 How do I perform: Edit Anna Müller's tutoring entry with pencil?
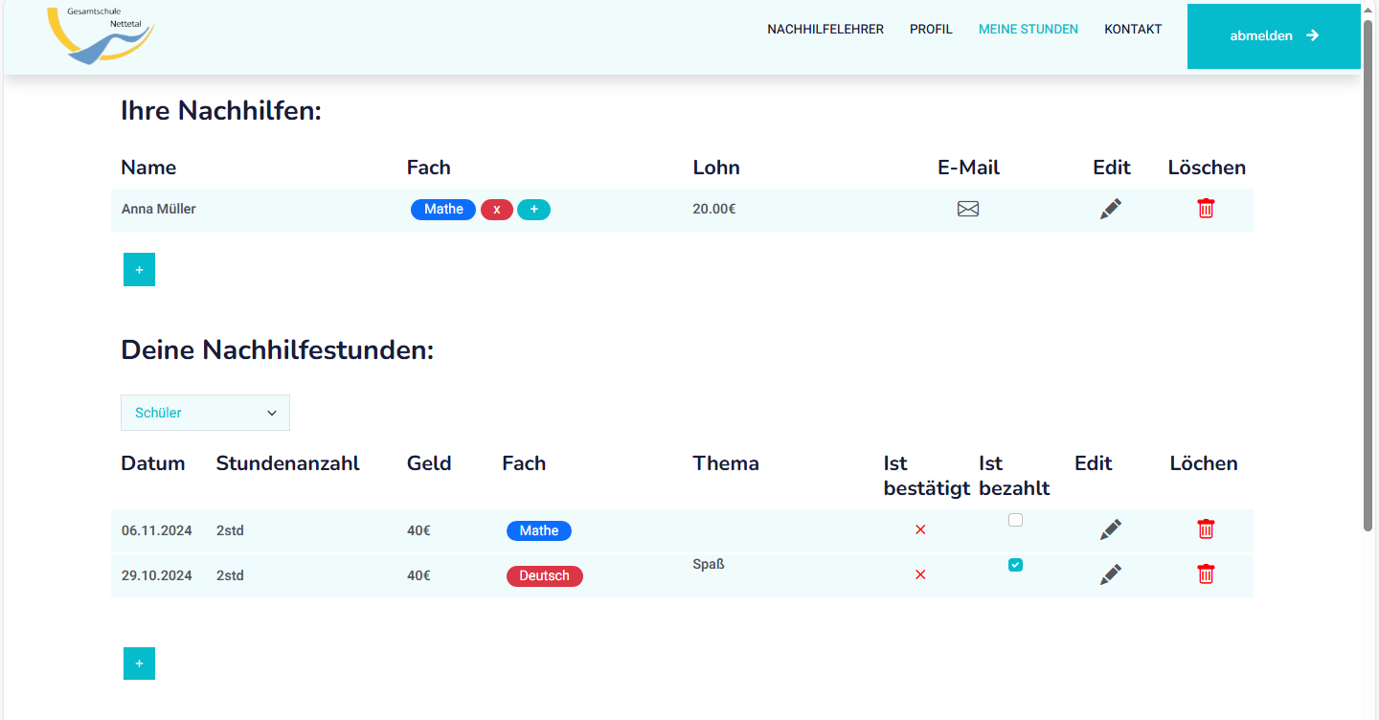pos(1110,209)
